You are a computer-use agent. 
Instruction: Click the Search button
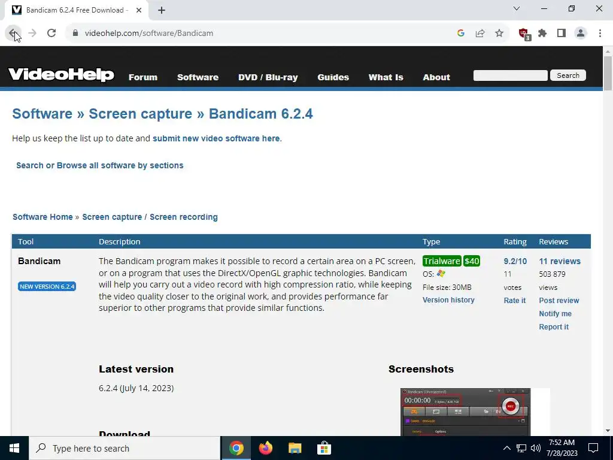click(568, 75)
